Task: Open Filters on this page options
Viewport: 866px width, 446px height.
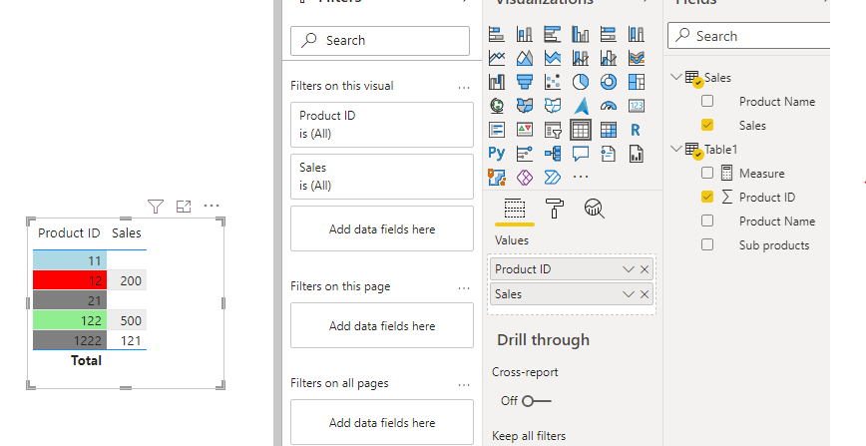Action: (464, 288)
